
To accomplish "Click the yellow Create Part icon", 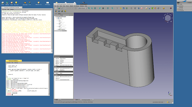I will [x=121, y=8].
